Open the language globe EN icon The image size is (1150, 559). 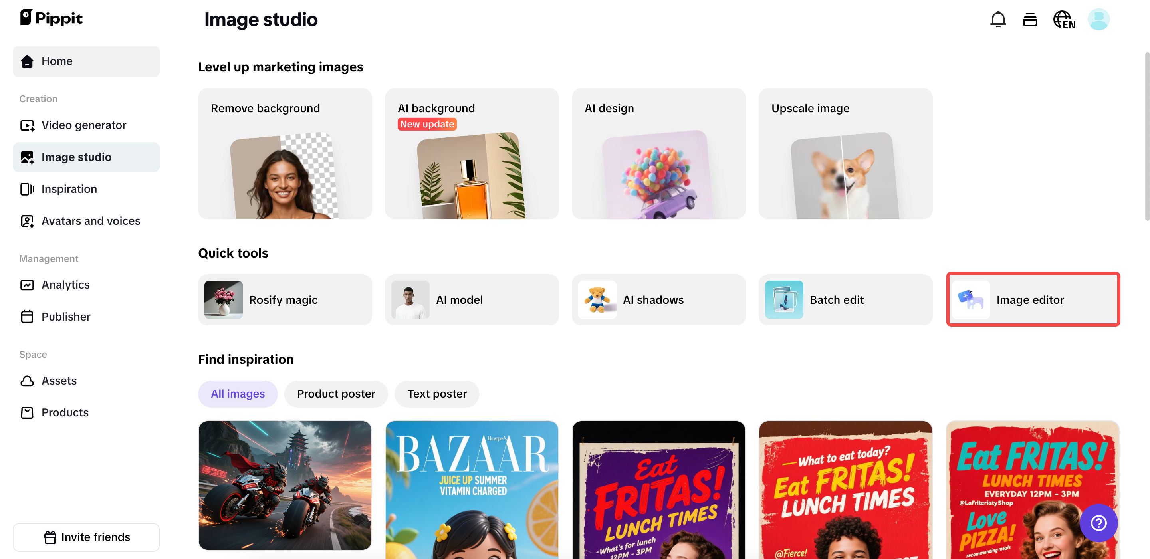click(1064, 20)
